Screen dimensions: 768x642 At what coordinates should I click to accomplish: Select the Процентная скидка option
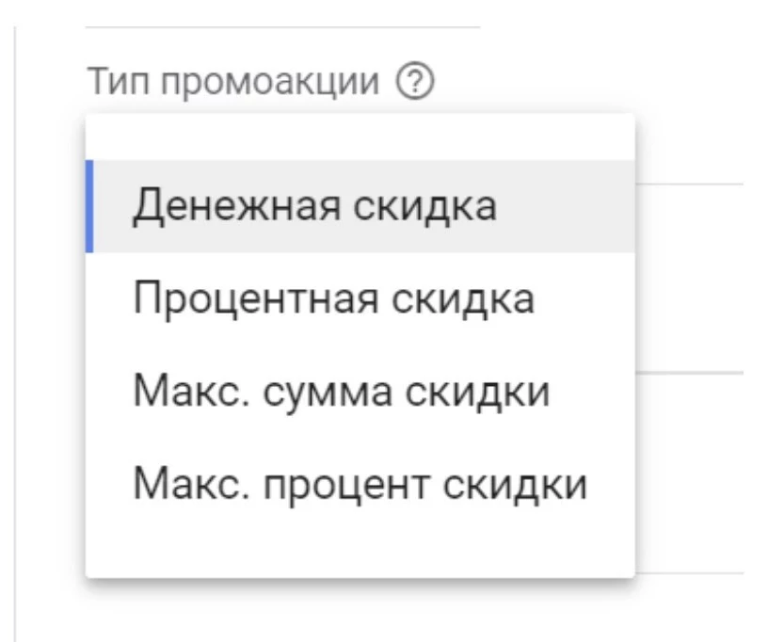[333, 299]
